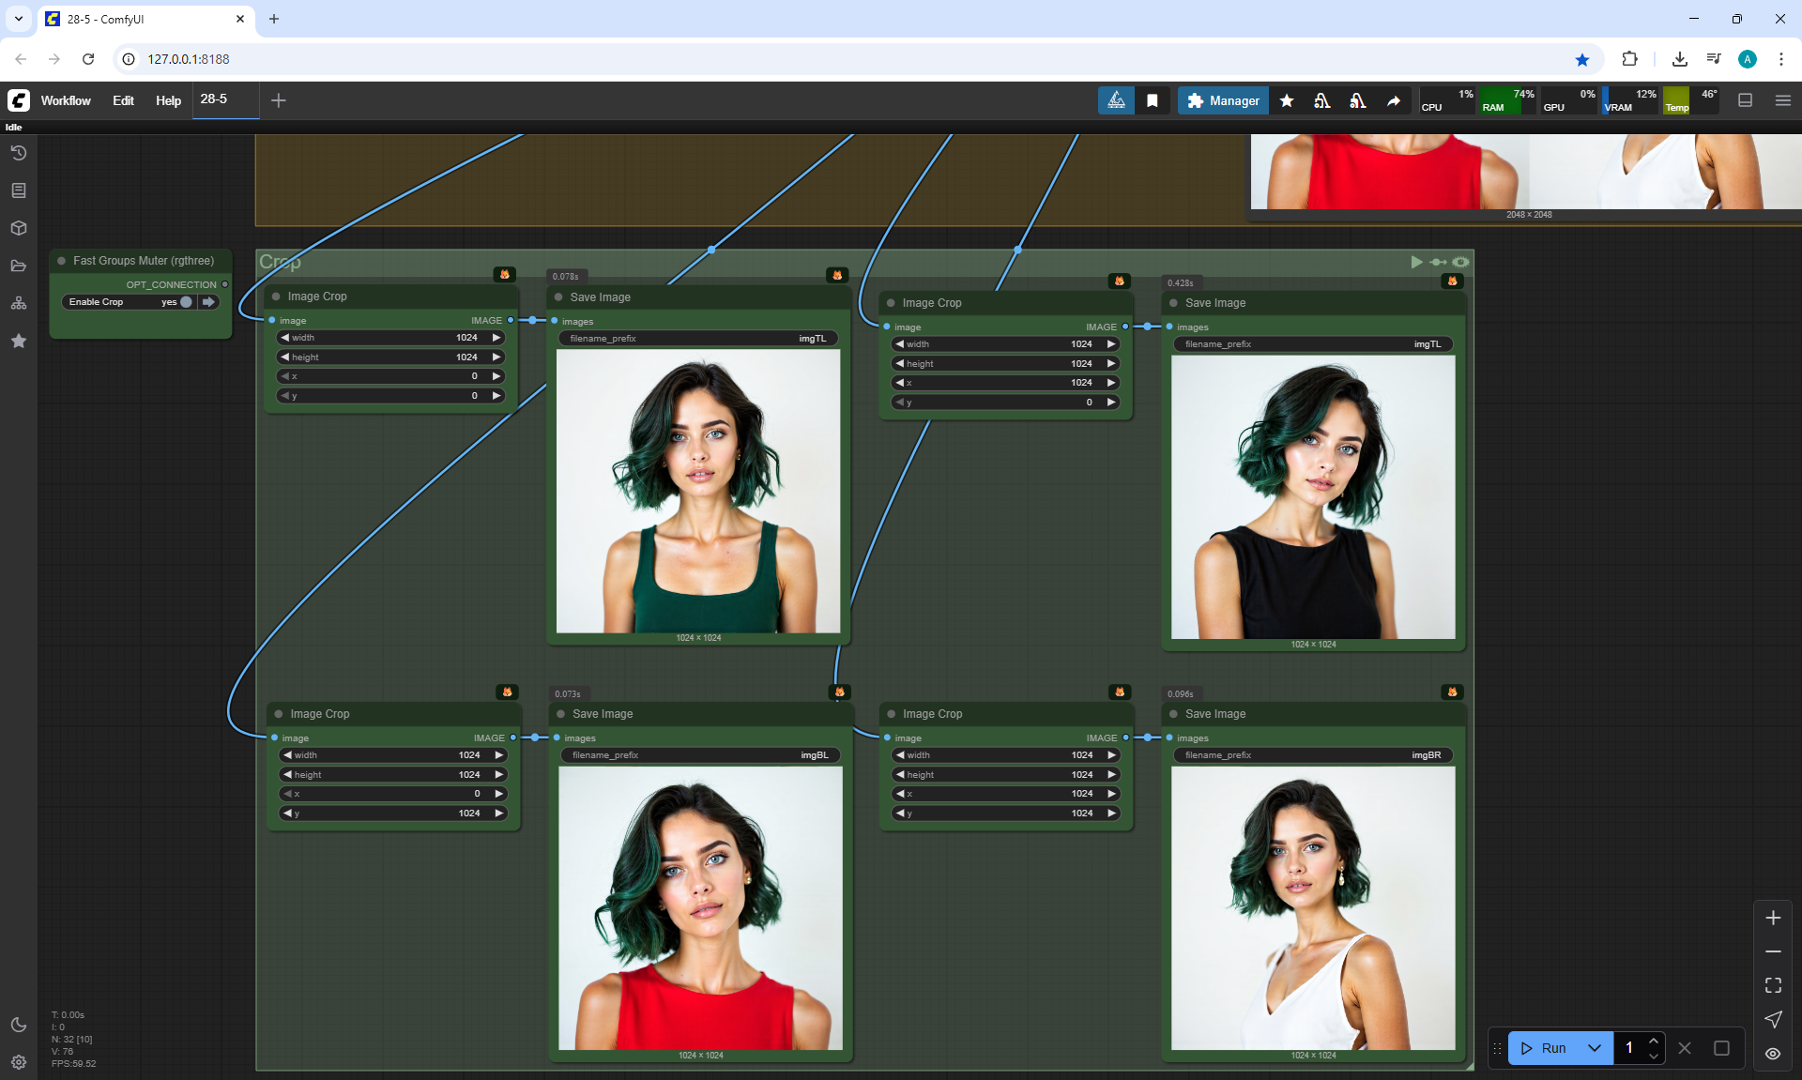Viewport: 1802px width, 1080px height.
Task: Toggle dark theme moon icon
Action: [x=18, y=1025]
